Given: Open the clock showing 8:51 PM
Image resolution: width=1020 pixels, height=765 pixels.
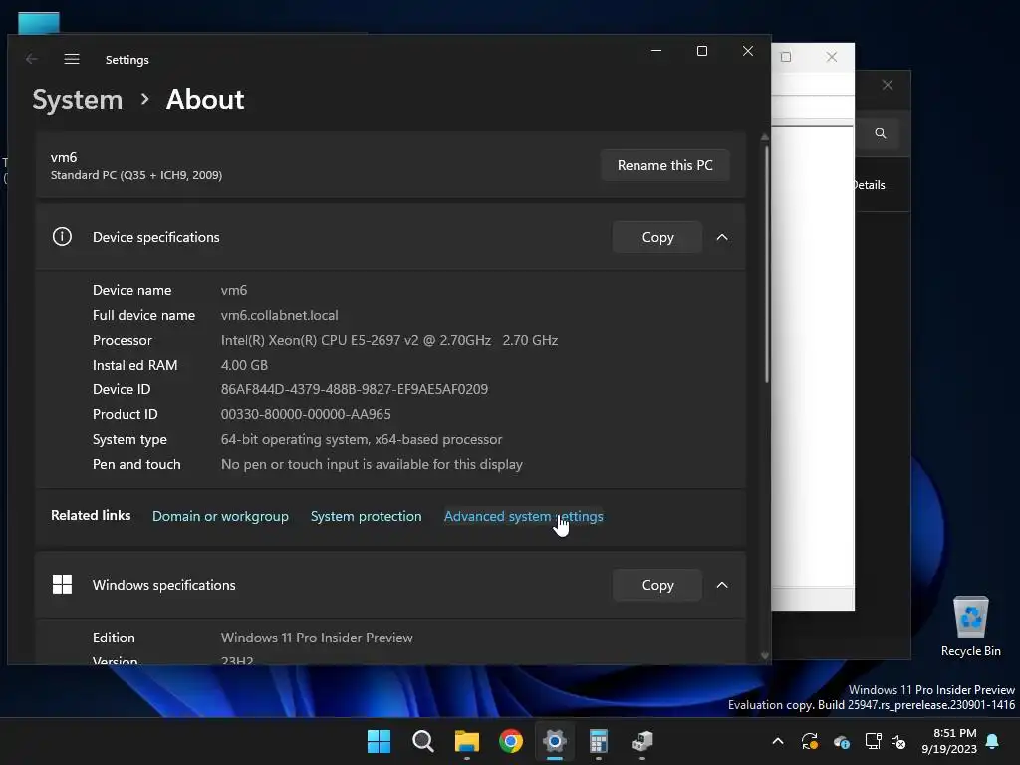Looking at the screenshot, I should [949, 741].
